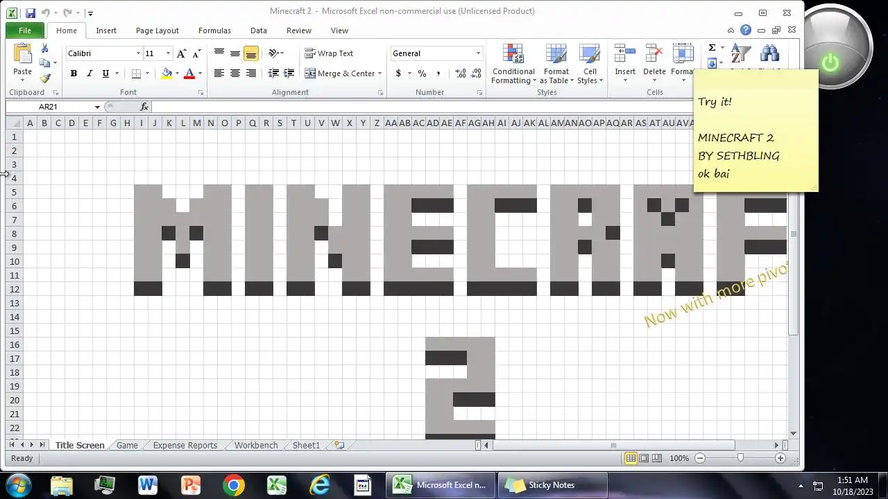Click Save icon in Quick Access Toolbar
Image resolution: width=888 pixels, height=499 pixels.
[30, 12]
